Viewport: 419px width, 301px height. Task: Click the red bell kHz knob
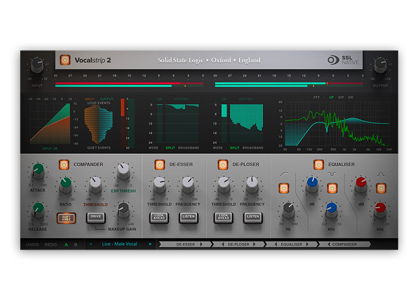pyautogui.click(x=380, y=210)
